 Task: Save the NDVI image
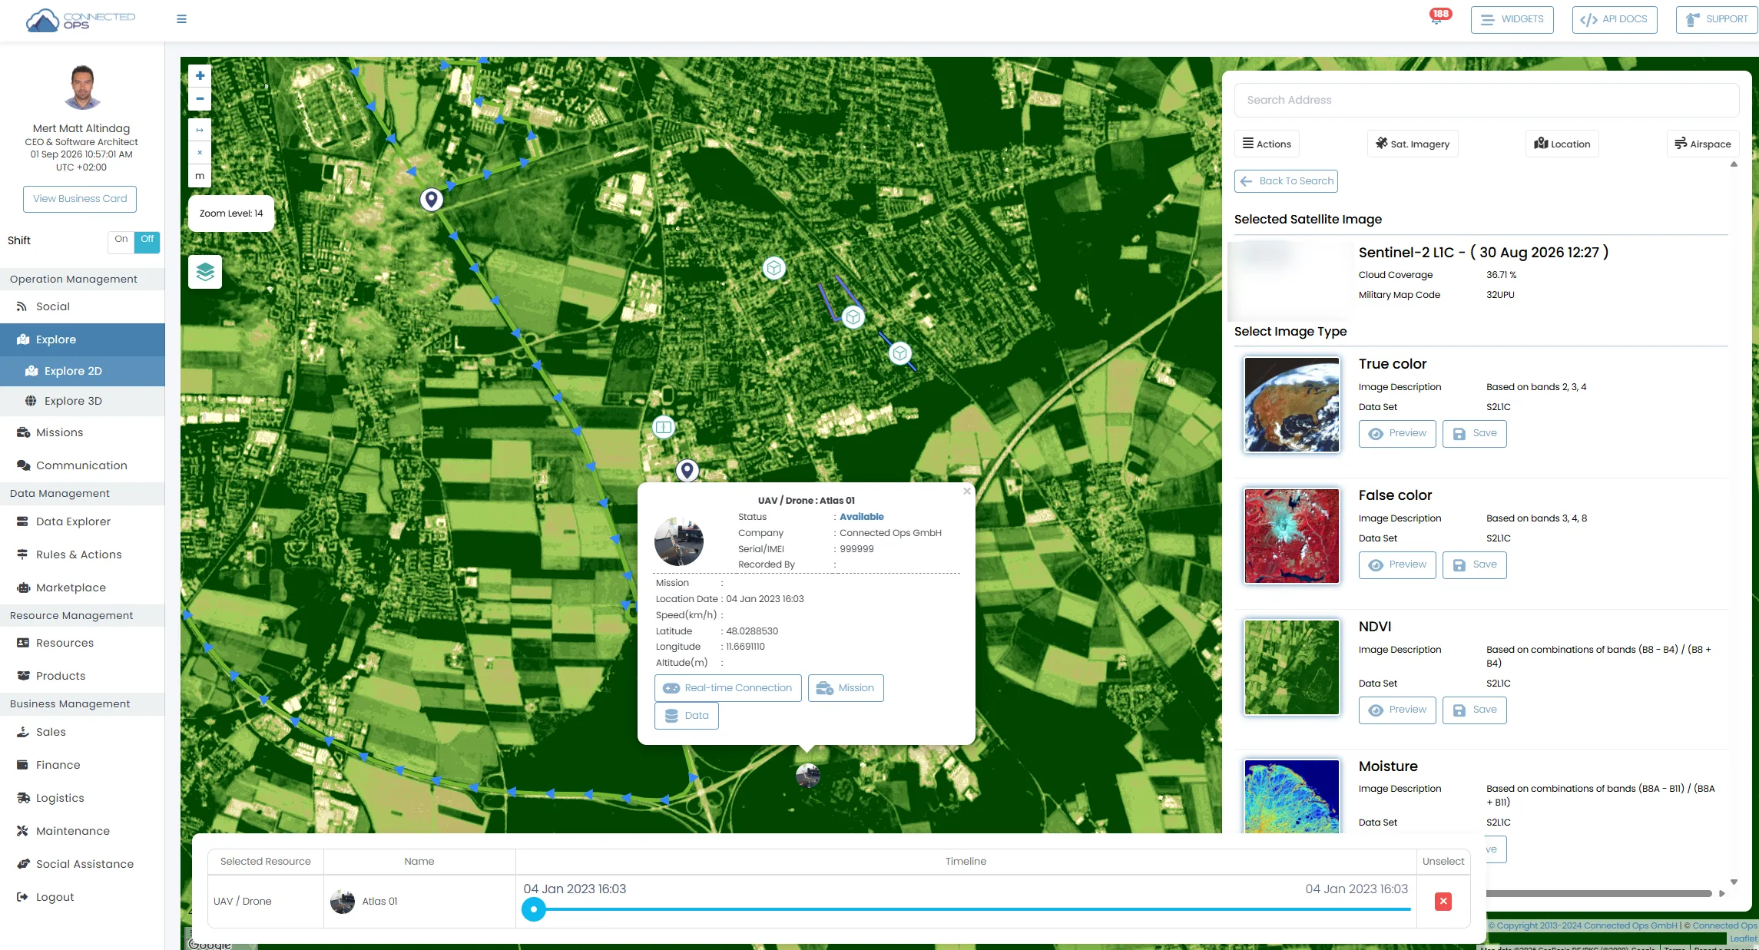(1475, 710)
